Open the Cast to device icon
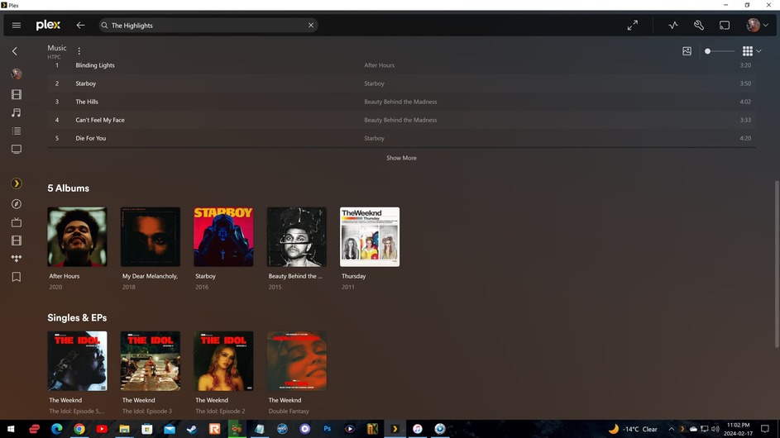The width and height of the screenshot is (780, 438). [725, 25]
